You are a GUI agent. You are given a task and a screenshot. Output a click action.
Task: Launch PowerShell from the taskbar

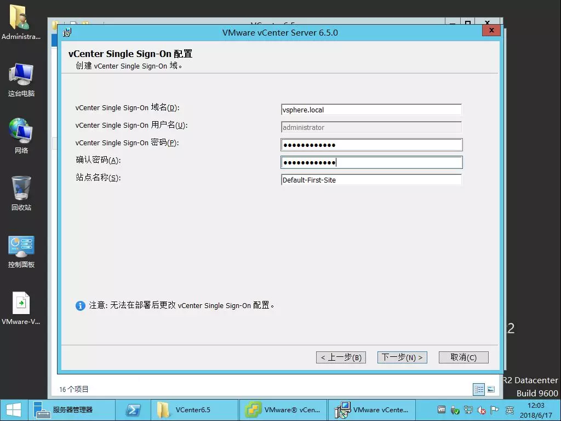[133, 410]
